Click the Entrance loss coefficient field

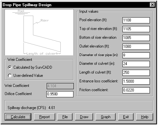coord(136,81)
